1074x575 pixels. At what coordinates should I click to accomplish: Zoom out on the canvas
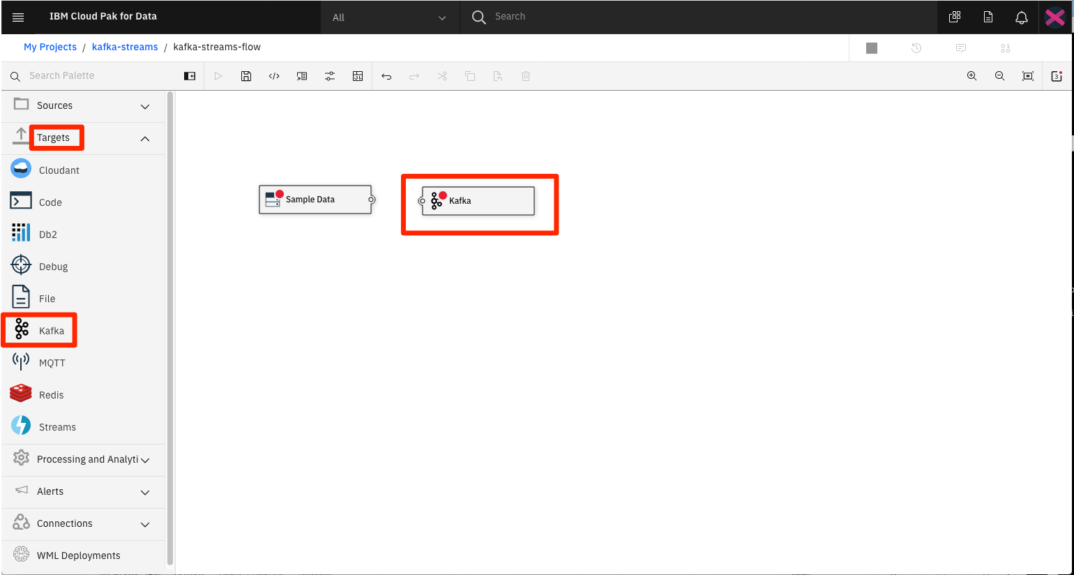(x=999, y=76)
